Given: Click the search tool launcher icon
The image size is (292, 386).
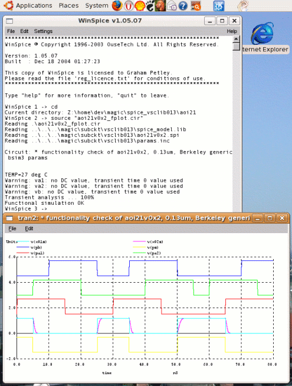Looking at the screenshot, I should pyautogui.click(x=196, y=6).
